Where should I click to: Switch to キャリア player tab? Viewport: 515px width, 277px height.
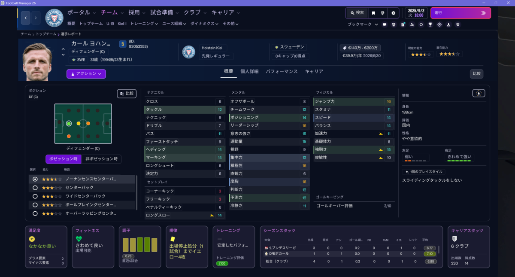click(314, 71)
